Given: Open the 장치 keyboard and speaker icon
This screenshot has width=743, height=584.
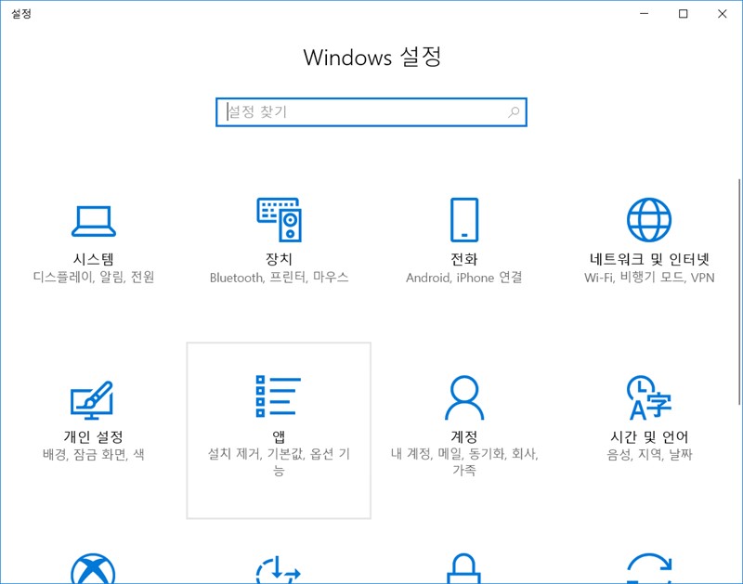Looking at the screenshot, I should 280,220.
